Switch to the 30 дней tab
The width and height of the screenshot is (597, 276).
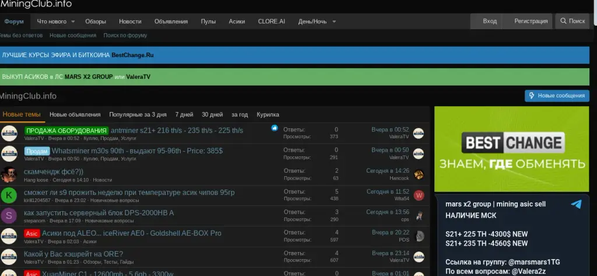point(212,114)
